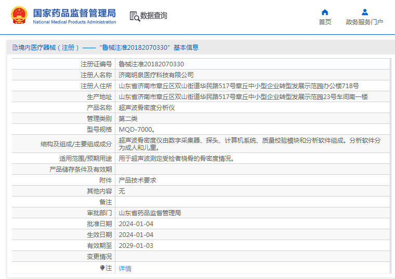
Task: Click the 生产地址 label
Action: click(x=99, y=97)
